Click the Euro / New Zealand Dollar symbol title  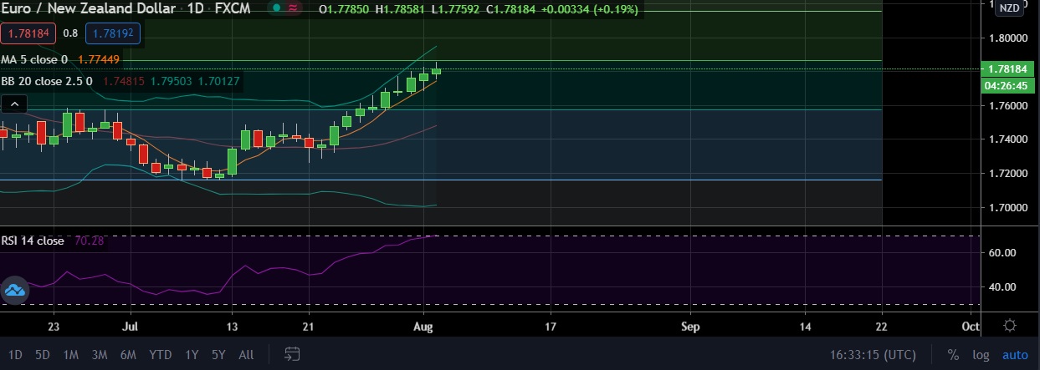[88, 9]
